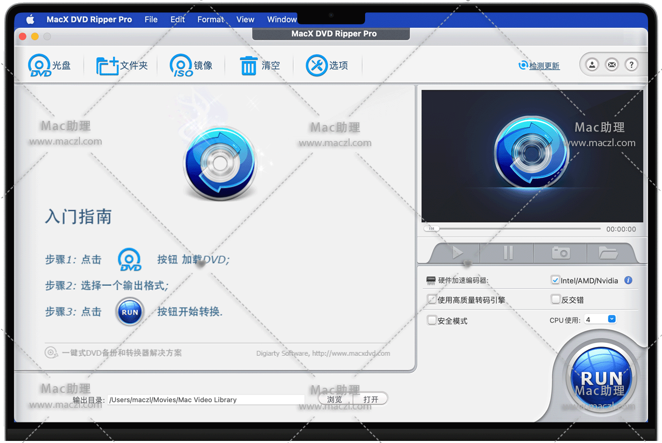
Task: Disable the Intel/AMD/Nvidia checkbox
Action: click(556, 280)
